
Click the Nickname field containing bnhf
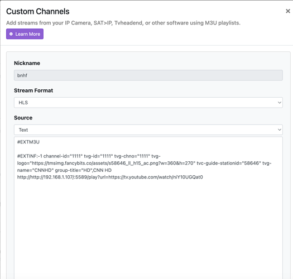click(x=148, y=75)
